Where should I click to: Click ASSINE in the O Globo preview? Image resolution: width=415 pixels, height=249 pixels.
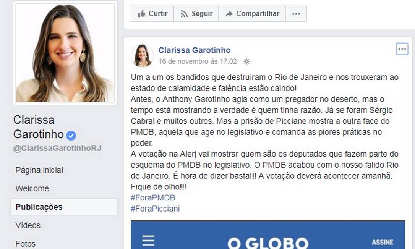[383, 242]
